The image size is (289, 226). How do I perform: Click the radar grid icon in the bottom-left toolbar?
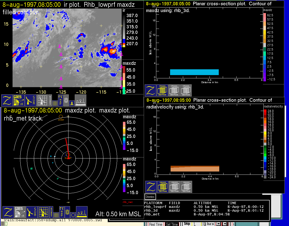click(x=43, y=212)
